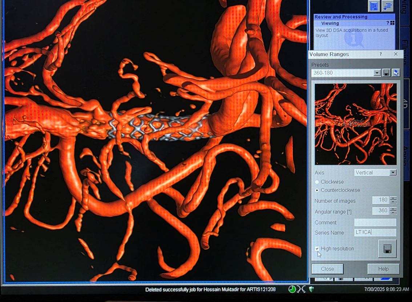Increase the Number of images value
412x302 pixels.
[x=393, y=199]
